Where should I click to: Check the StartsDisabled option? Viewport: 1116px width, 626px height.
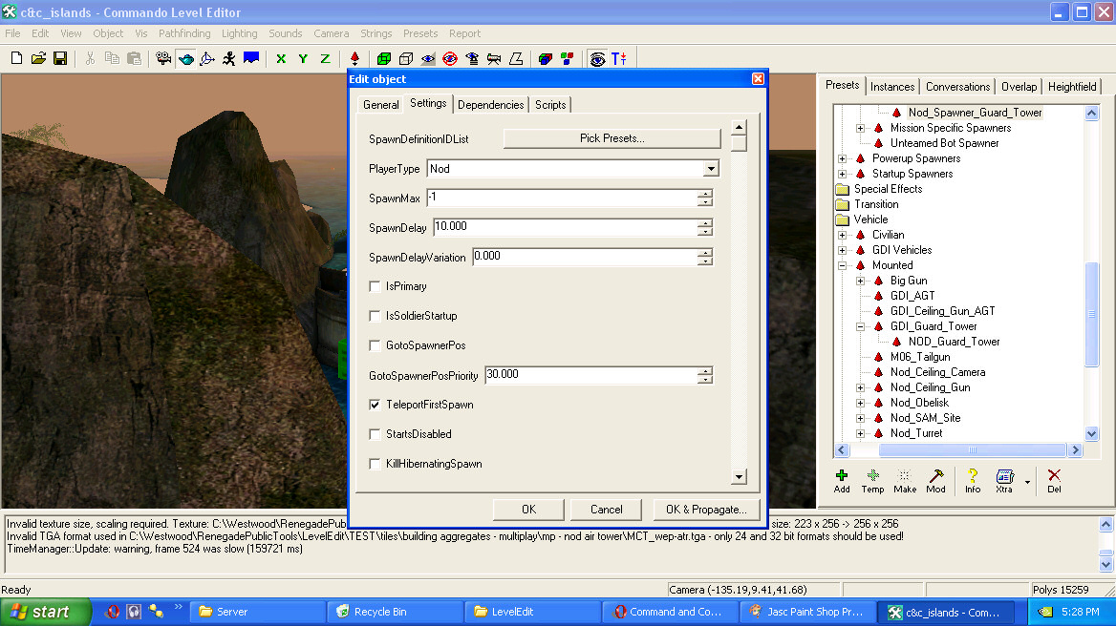point(376,434)
